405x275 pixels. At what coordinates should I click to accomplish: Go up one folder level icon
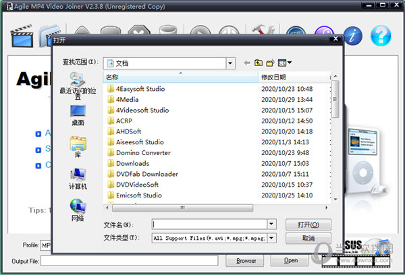tap(259, 63)
